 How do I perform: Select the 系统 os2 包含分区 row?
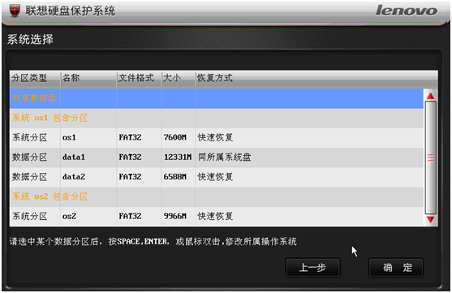[x=217, y=196]
